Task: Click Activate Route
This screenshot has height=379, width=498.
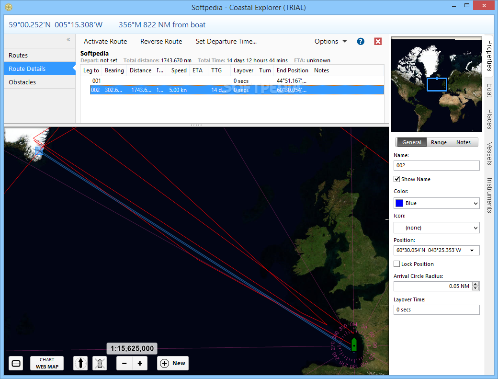Action: point(105,41)
